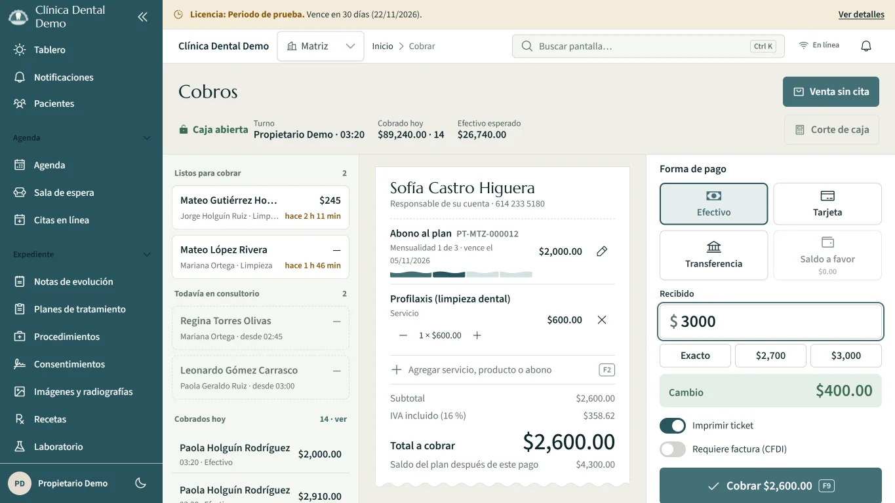Image resolution: width=895 pixels, height=503 pixels.
Task: Click the notification bell icon
Action: (x=866, y=47)
